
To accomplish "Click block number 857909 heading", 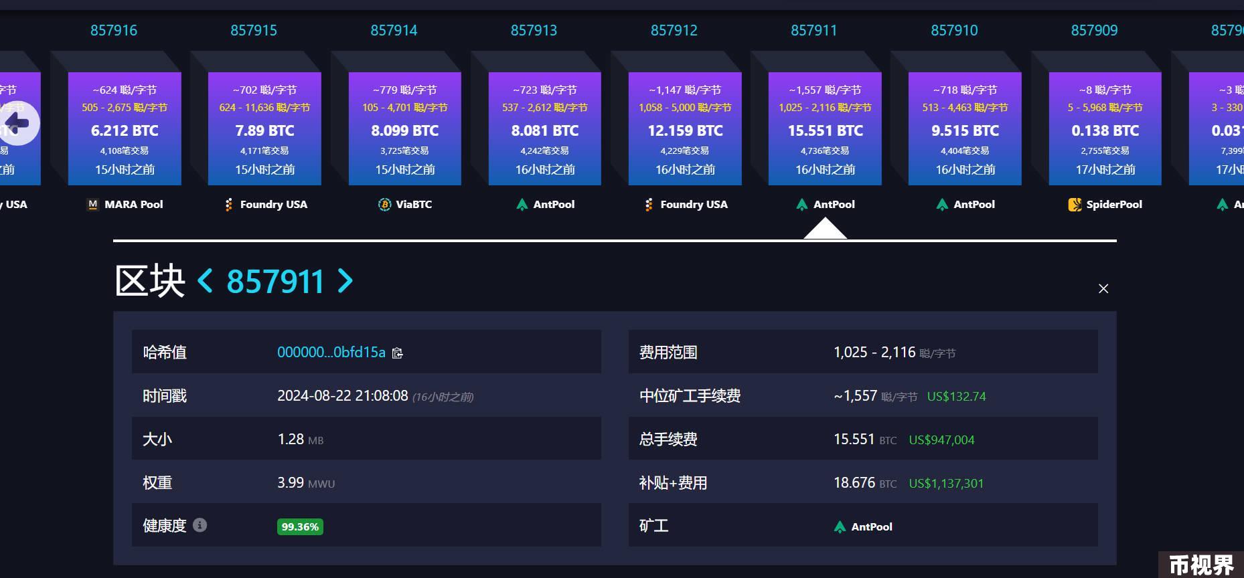I will pyautogui.click(x=1094, y=30).
